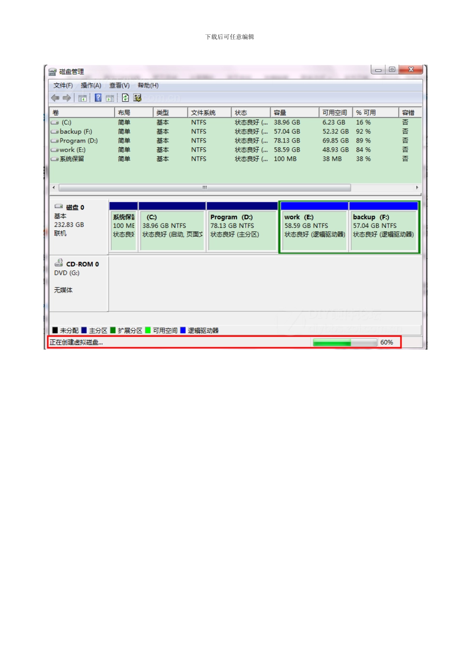Click the bright green 可用空间 legend swatch
This screenshot has height=649, width=459.
tap(148, 330)
